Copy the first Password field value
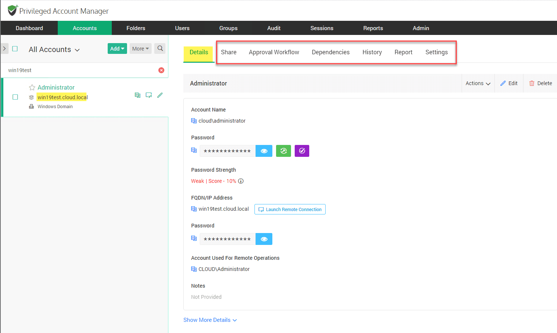 pyautogui.click(x=194, y=150)
